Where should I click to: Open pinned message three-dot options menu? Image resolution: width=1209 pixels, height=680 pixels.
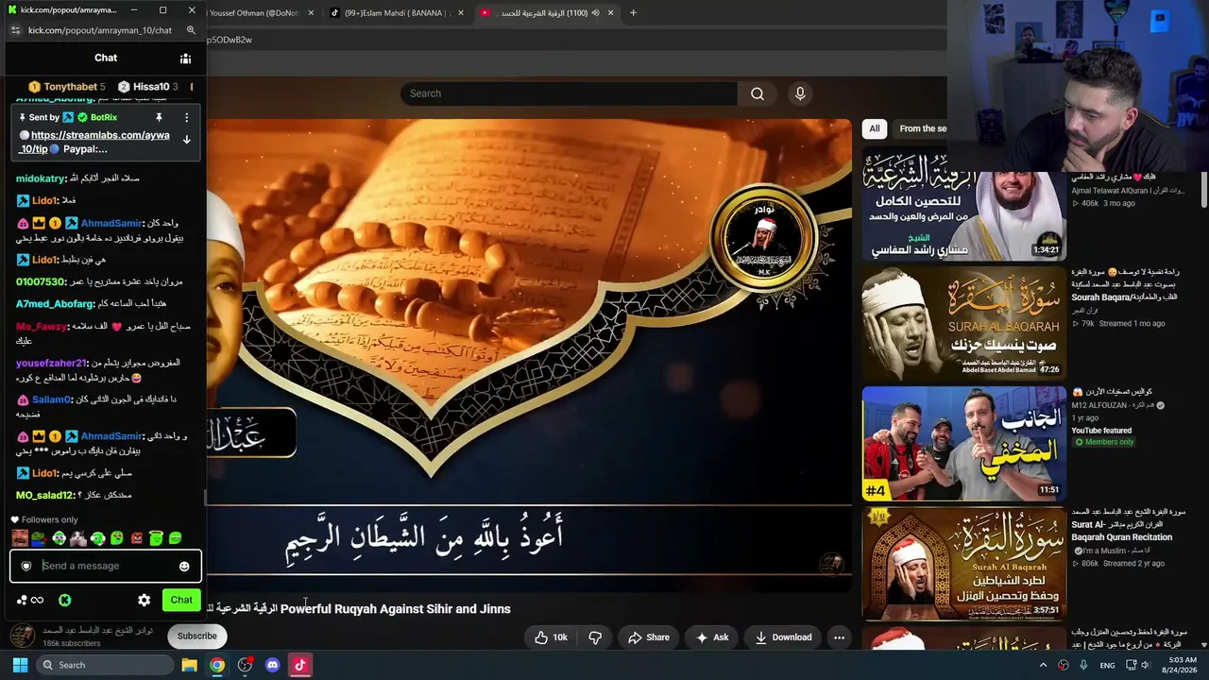186,117
